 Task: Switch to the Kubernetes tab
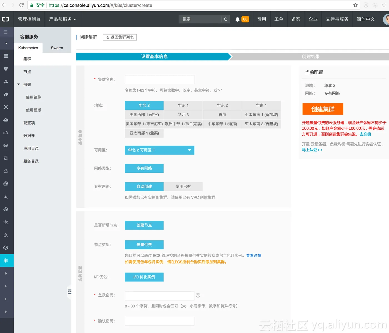pyautogui.click(x=28, y=48)
